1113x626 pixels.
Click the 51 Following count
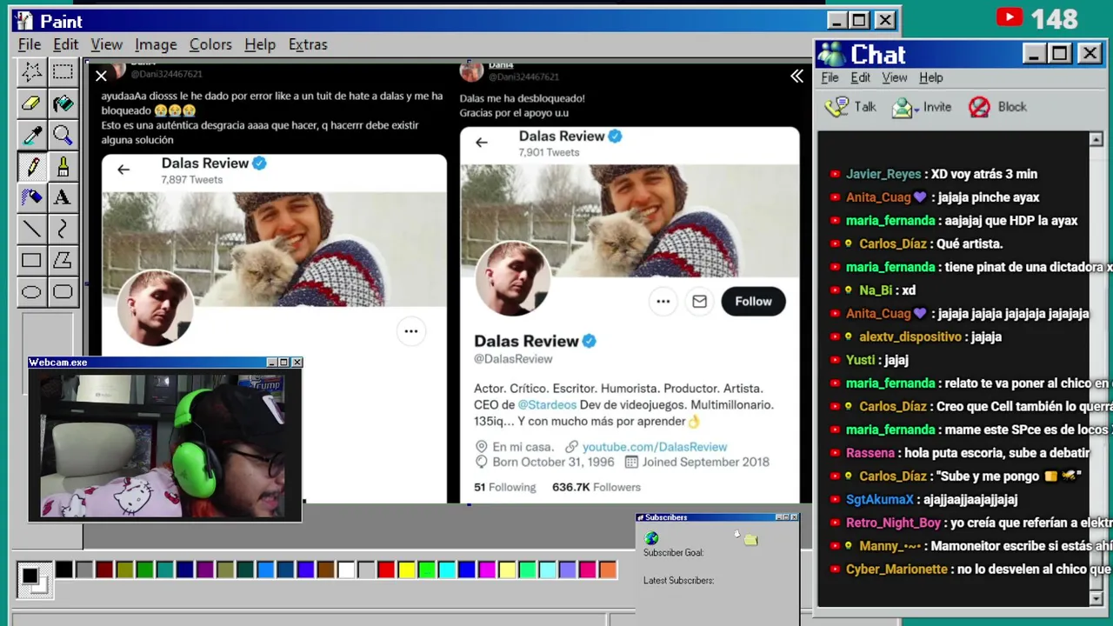[505, 487]
